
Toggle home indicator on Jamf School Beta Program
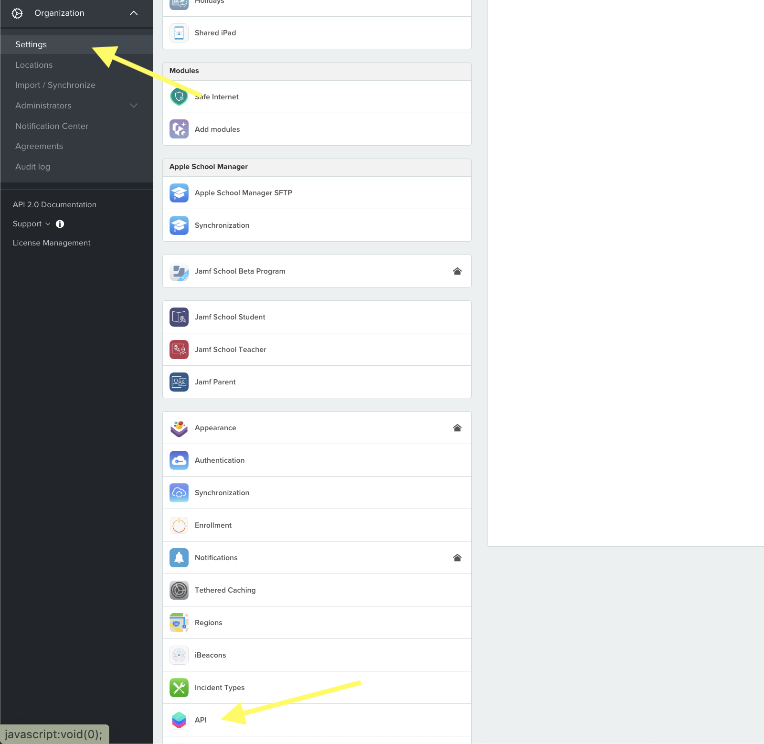coord(457,271)
